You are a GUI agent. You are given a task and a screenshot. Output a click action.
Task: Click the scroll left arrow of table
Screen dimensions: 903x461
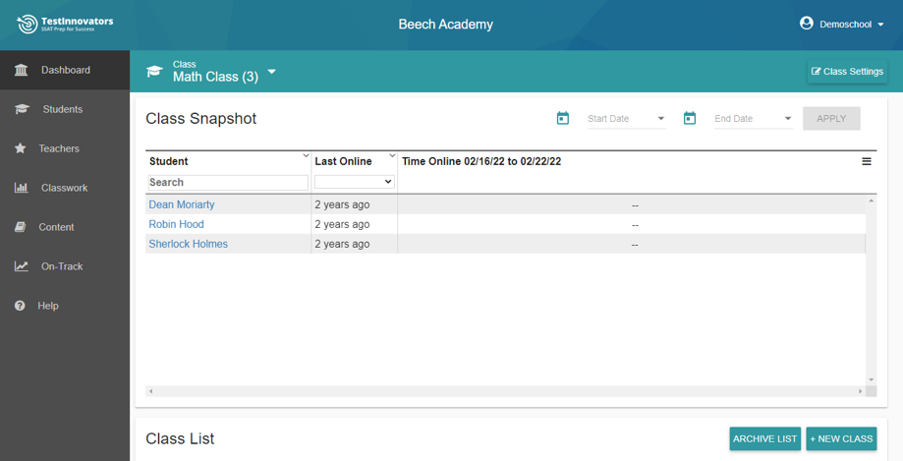(x=151, y=391)
